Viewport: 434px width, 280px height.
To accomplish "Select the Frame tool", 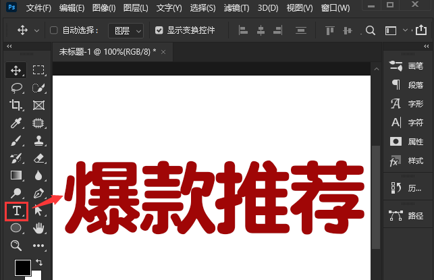I will point(38,105).
